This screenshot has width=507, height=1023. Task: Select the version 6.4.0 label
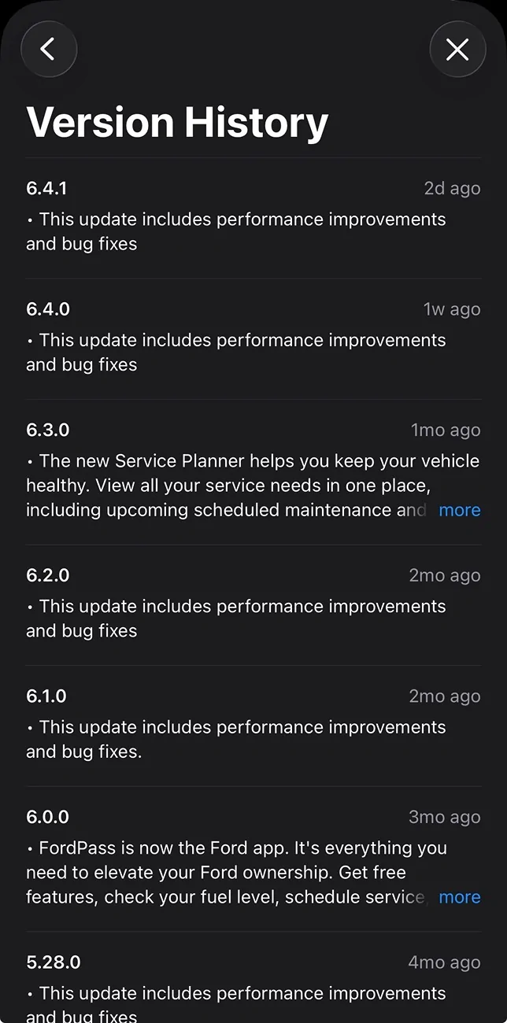[47, 308]
